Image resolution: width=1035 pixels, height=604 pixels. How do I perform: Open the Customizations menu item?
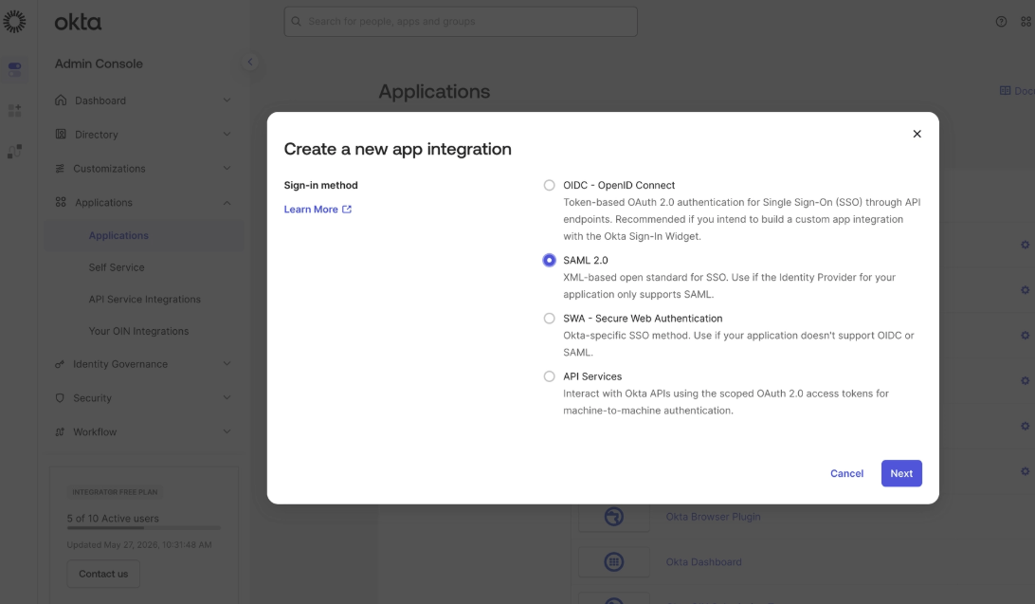pos(144,169)
